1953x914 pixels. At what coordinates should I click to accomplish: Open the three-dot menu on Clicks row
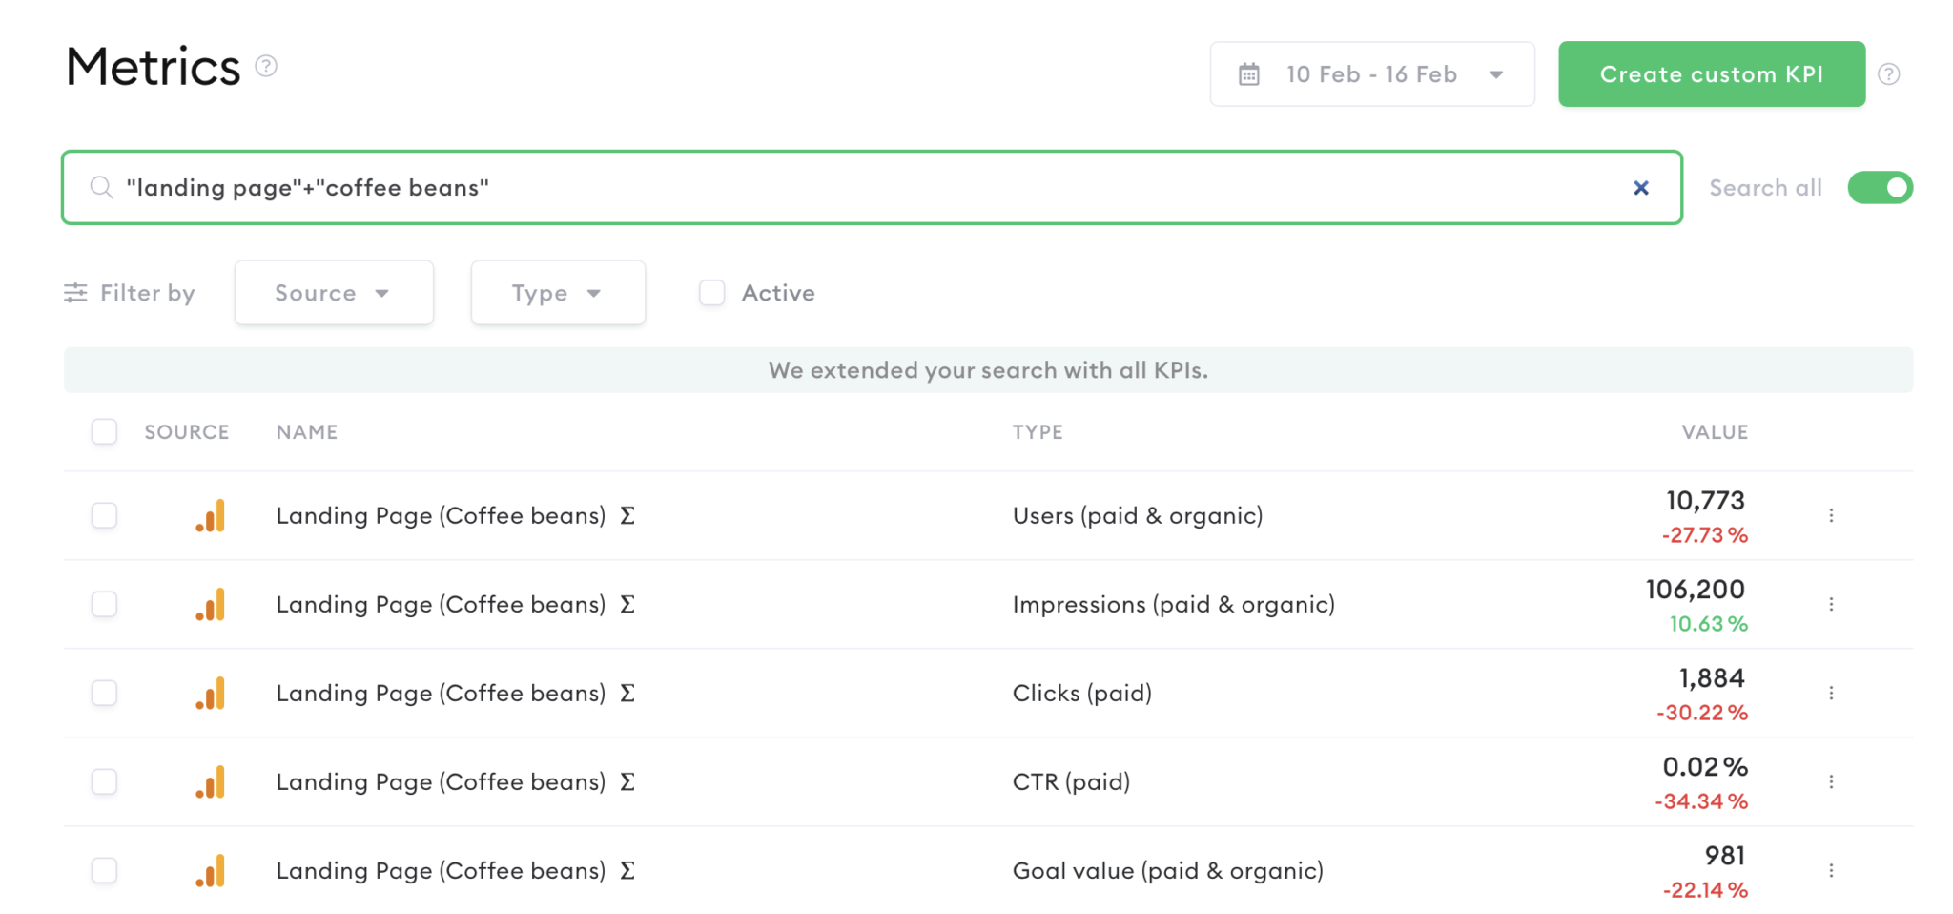[1832, 693]
